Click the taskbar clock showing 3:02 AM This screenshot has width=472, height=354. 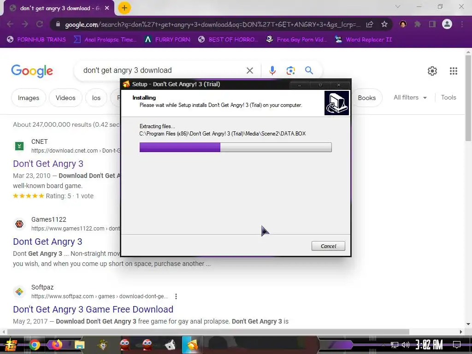[x=429, y=345]
